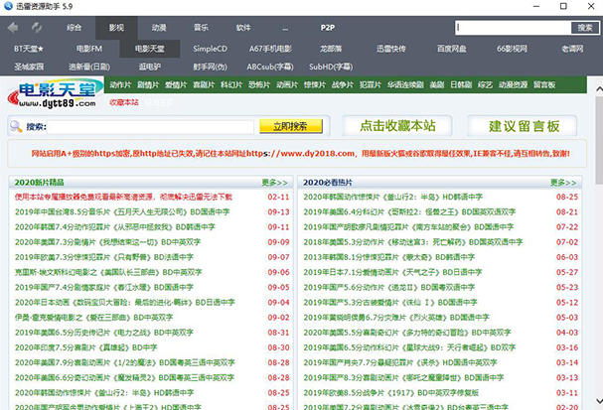Screen dimensions: 603x410
Task: Select the BT天堂★ source
Action: point(29,49)
